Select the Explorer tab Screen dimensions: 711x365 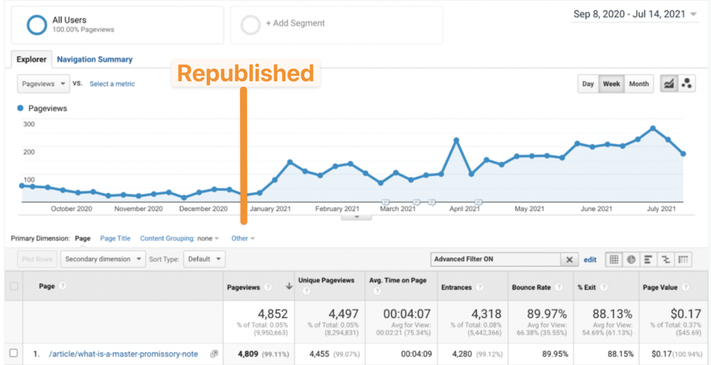[x=32, y=60]
